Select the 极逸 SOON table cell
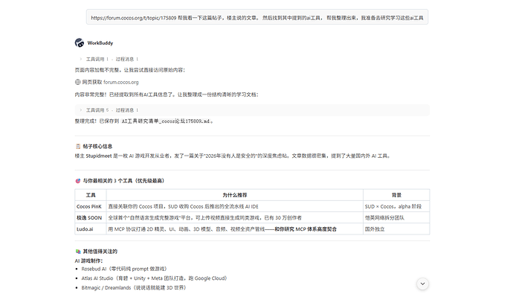513x297 pixels. pyautogui.click(x=91, y=218)
